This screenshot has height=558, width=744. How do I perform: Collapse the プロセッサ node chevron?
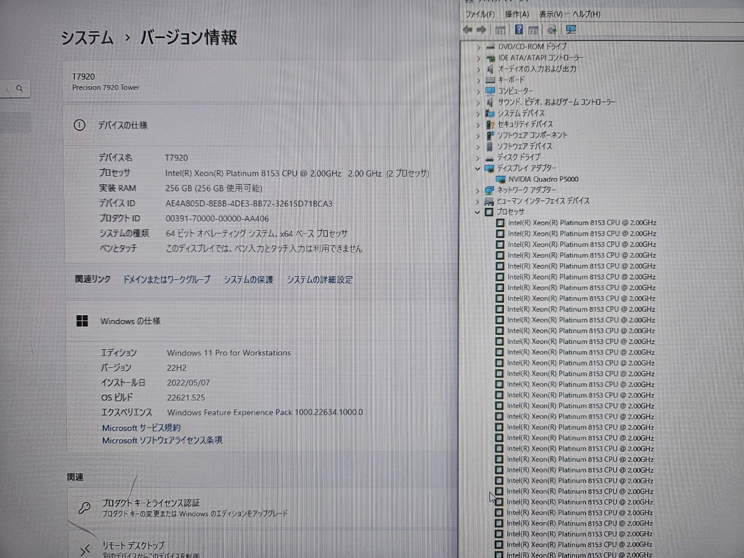coord(477,212)
